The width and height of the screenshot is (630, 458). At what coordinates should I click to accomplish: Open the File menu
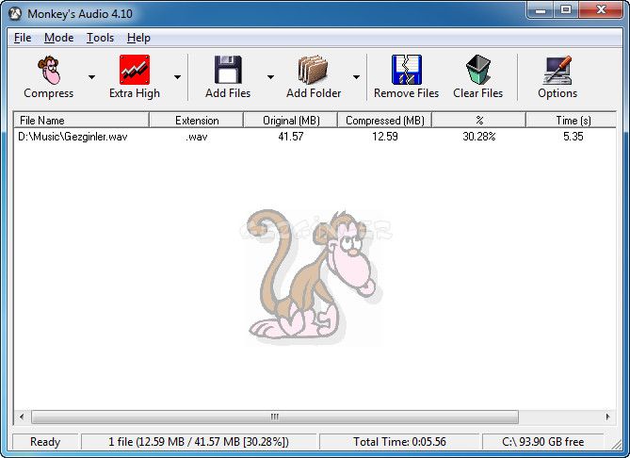coord(23,38)
